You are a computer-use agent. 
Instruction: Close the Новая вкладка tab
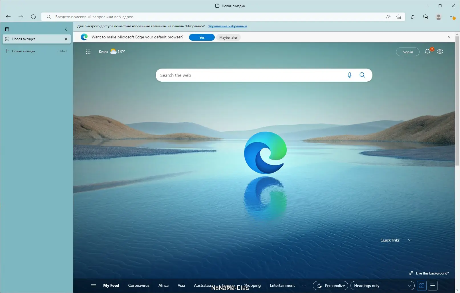coord(66,39)
